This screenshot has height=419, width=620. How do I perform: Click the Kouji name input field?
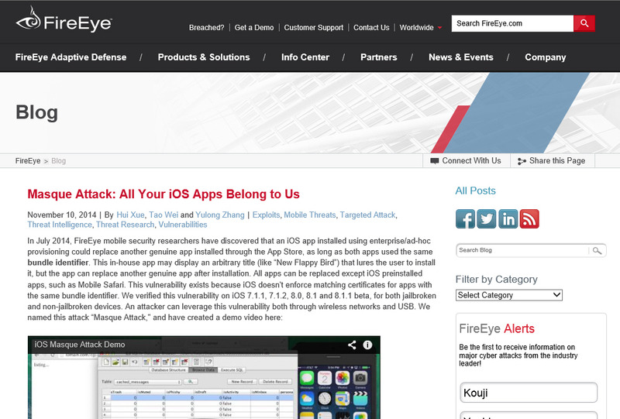528,392
